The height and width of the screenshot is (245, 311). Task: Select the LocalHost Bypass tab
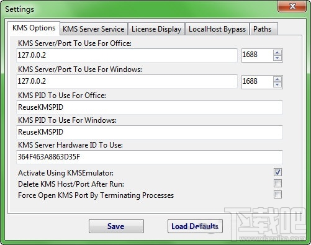[217, 29]
